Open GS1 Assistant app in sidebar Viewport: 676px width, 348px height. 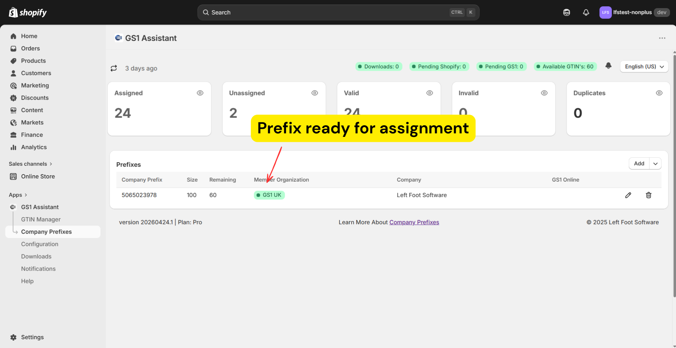pos(40,207)
